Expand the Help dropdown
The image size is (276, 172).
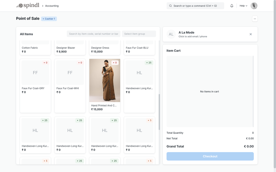pyautogui.click(x=243, y=6)
